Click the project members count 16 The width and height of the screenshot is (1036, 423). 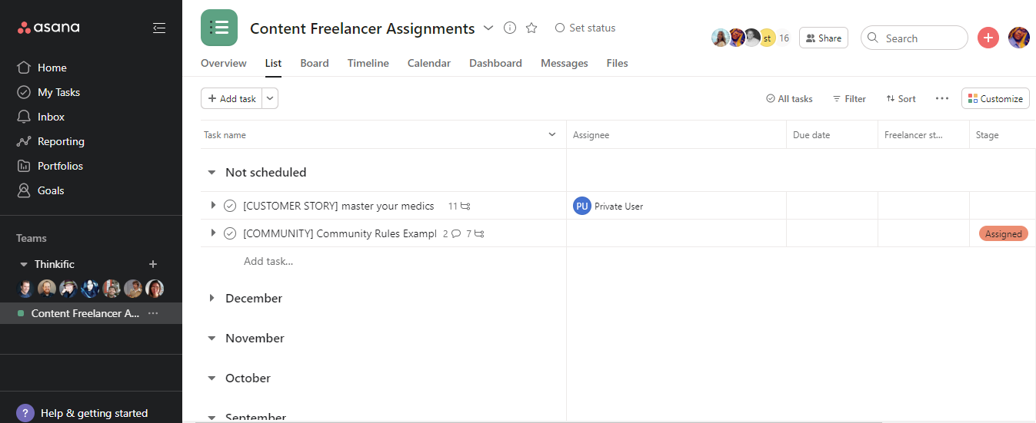pos(784,38)
